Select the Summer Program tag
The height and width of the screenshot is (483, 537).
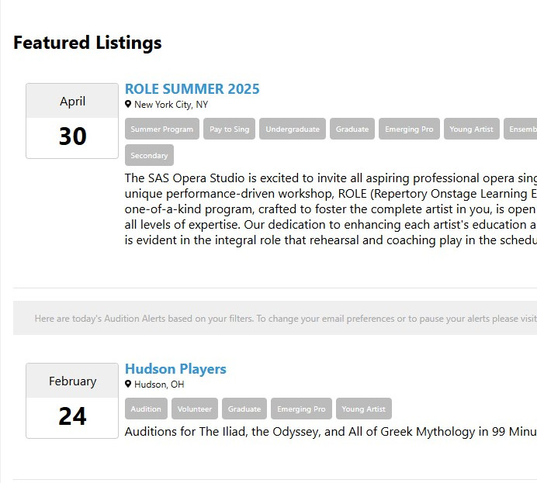pyautogui.click(x=162, y=129)
